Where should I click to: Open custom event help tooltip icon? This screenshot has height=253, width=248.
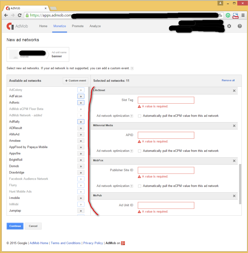(132, 68)
